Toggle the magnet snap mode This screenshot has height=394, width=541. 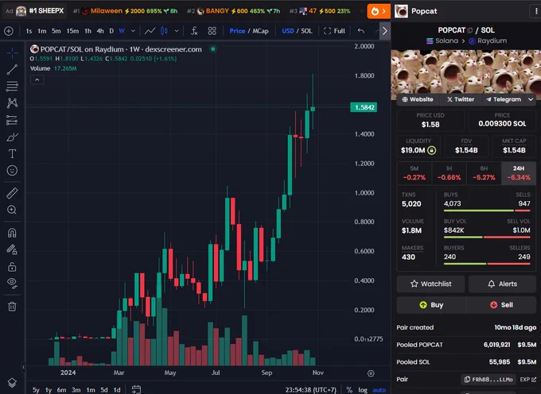click(12, 234)
